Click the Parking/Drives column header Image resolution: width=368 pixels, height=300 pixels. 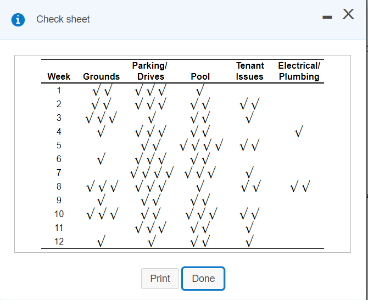[150, 71]
